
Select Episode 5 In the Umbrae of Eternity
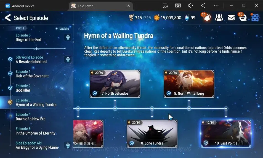[x=36, y=131]
